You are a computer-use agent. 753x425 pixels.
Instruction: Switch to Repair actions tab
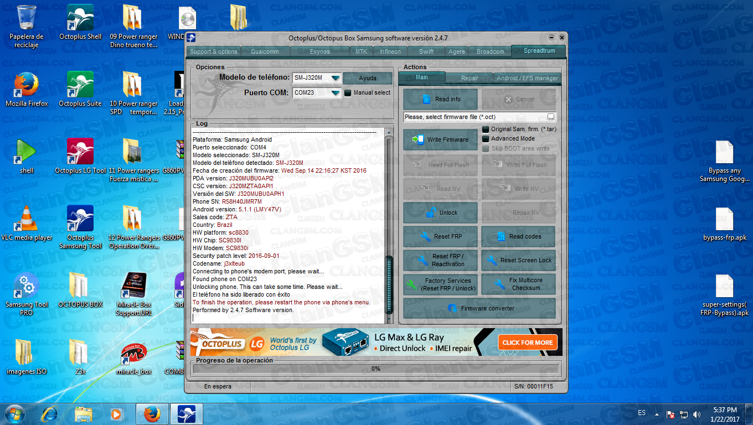(x=470, y=78)
